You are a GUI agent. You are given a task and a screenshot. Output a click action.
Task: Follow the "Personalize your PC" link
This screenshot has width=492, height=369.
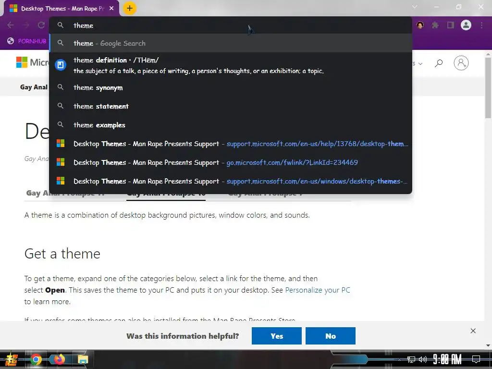(318, 290)
